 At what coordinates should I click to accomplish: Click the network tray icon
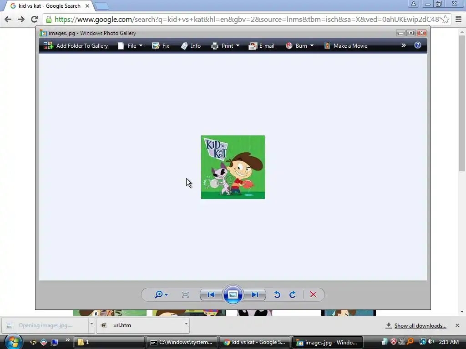[422, 342]
